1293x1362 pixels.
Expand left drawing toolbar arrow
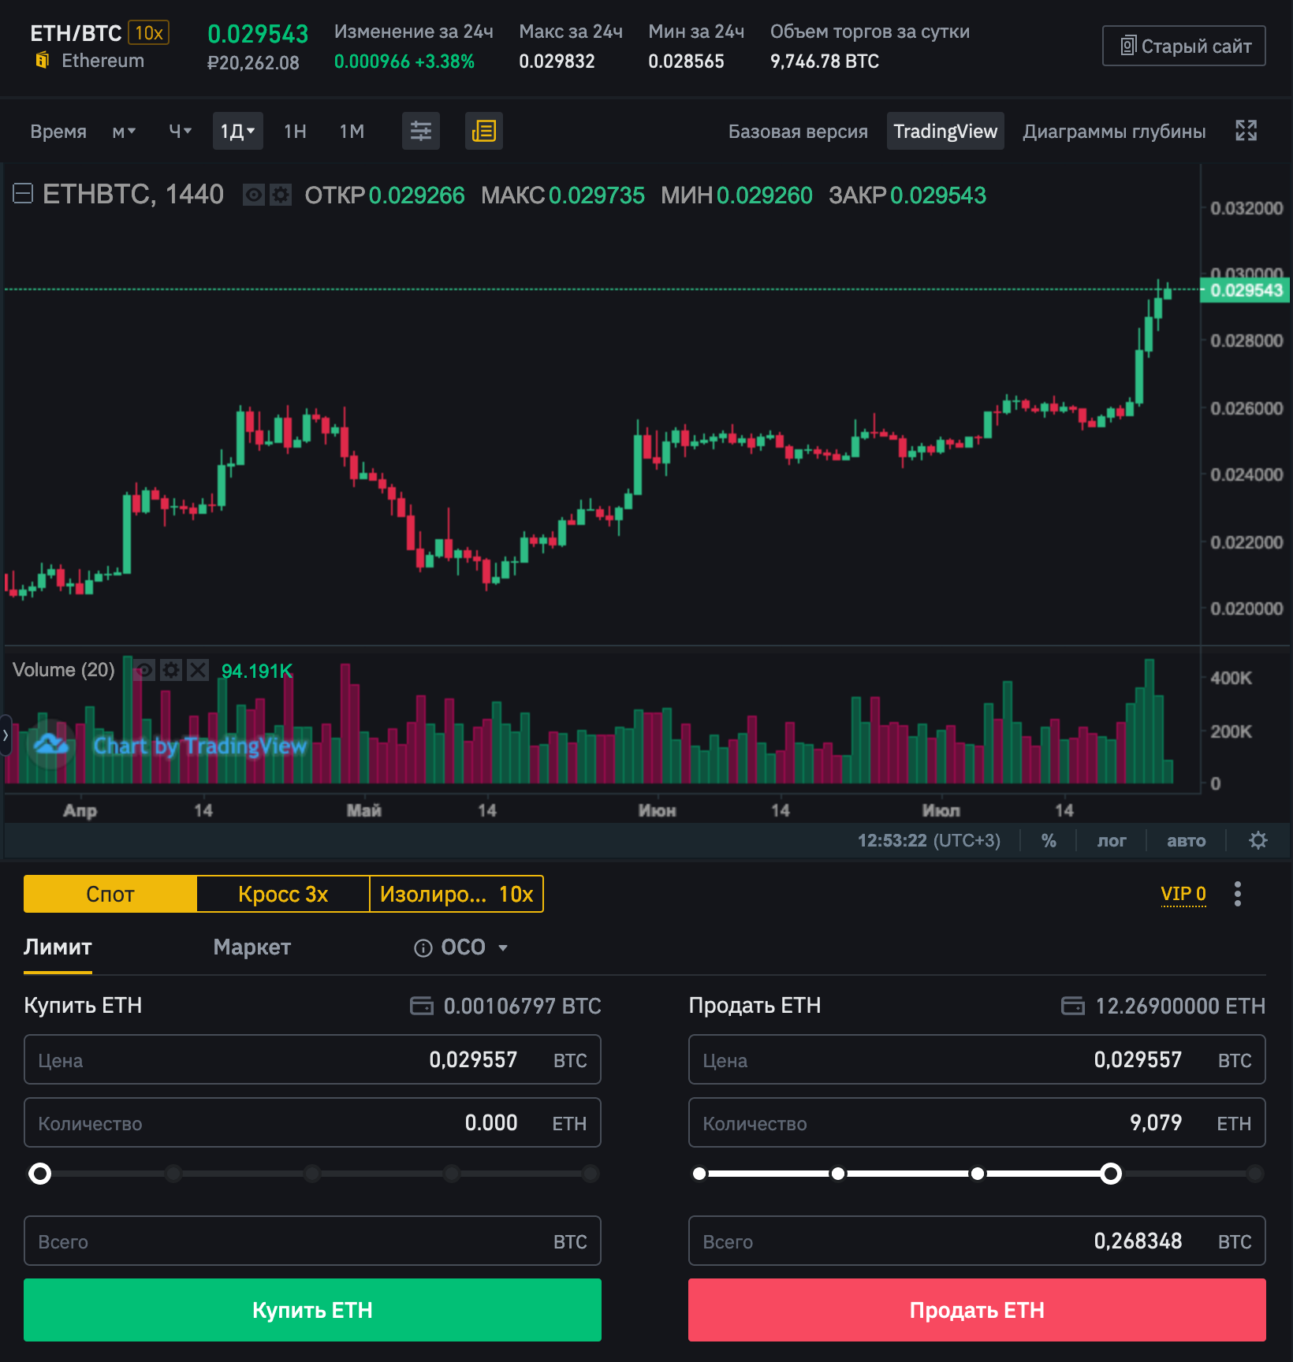6,735
